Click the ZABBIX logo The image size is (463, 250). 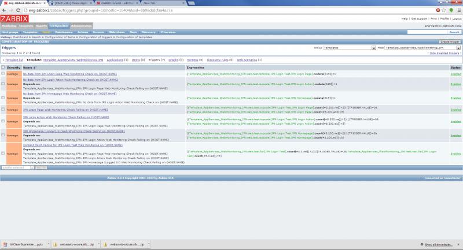[14, 18]
